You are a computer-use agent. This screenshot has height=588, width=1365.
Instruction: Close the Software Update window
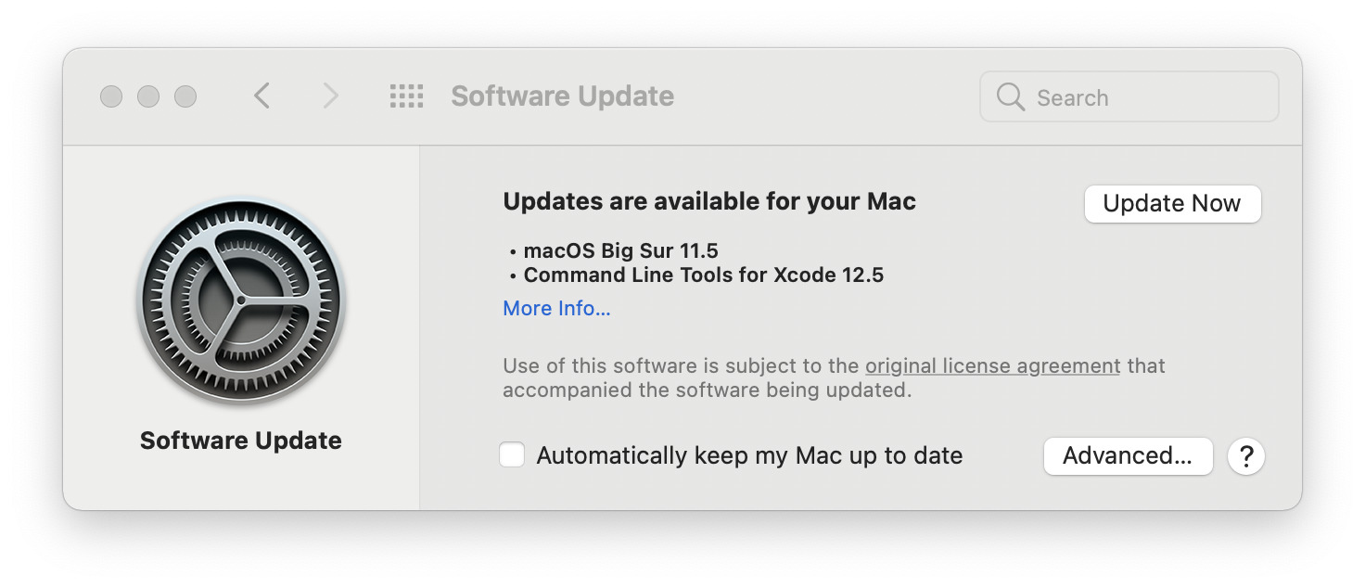tap(111, 96)
